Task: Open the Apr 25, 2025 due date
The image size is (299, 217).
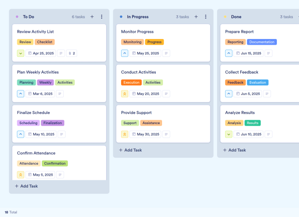Action: [x=41, y=53]
